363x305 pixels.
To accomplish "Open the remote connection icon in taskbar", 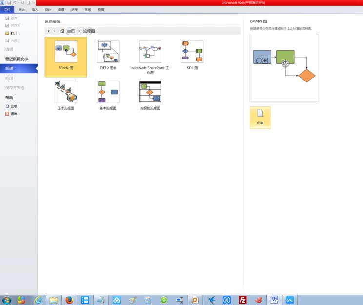I will pyautogui.click(x=180, y=300).
